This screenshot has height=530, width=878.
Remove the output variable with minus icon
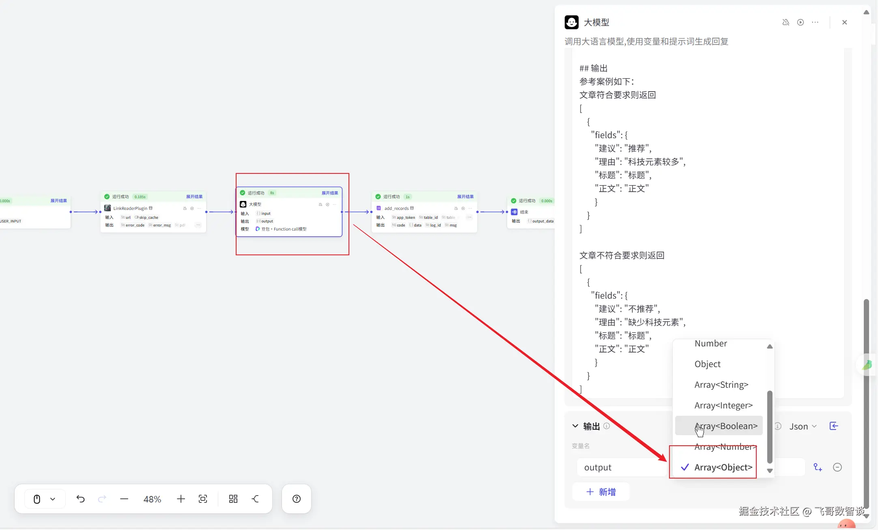(837, 467)
